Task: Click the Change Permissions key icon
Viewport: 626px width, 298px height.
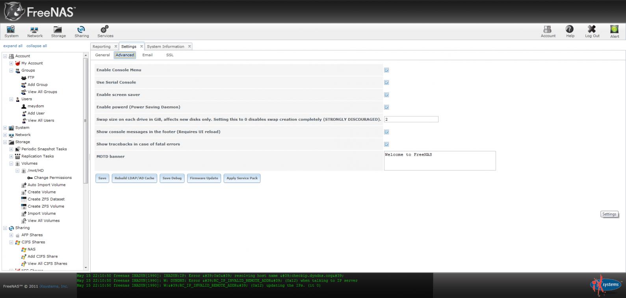Action: [x=30, y=178]
